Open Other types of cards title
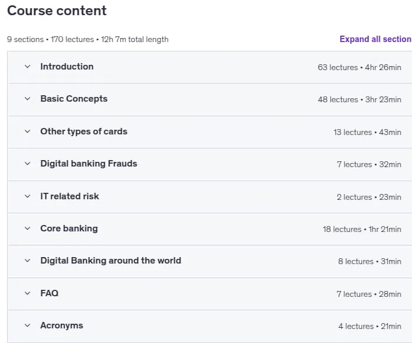 coord(84,131)
